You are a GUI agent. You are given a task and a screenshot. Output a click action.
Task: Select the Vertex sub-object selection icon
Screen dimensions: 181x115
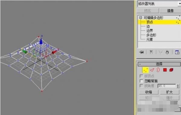145,70
